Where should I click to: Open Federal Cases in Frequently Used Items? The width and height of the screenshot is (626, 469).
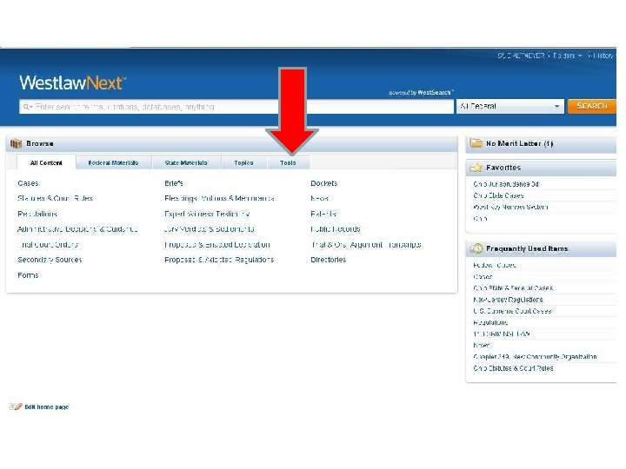pos(494,265)
